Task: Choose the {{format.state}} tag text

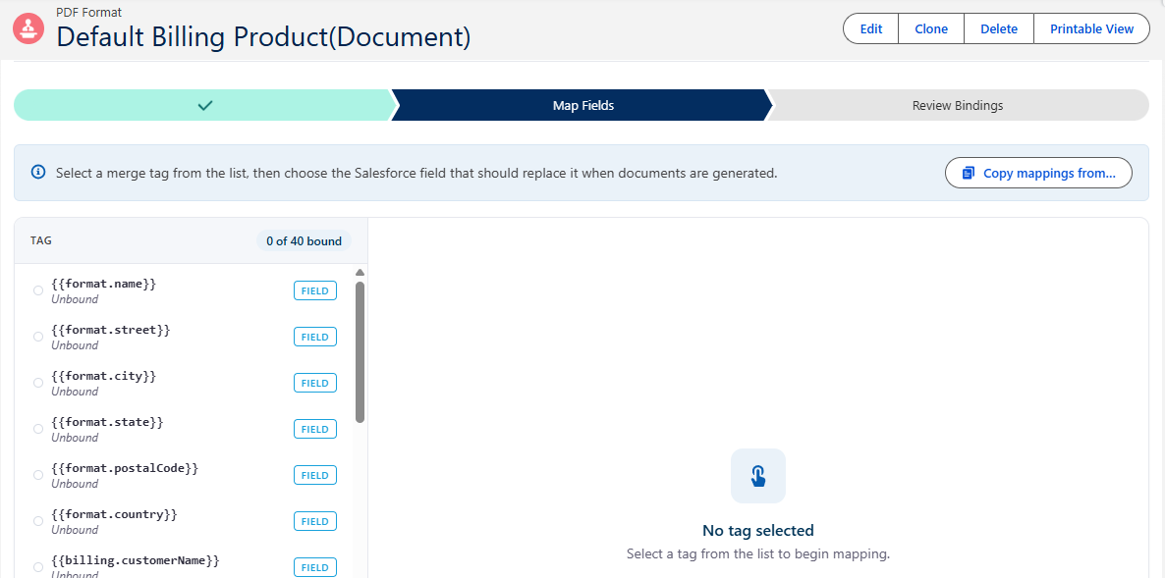Action: [x=107, y=421]
